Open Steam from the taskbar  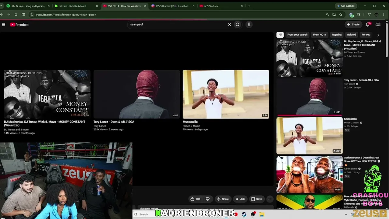[244, 214]
